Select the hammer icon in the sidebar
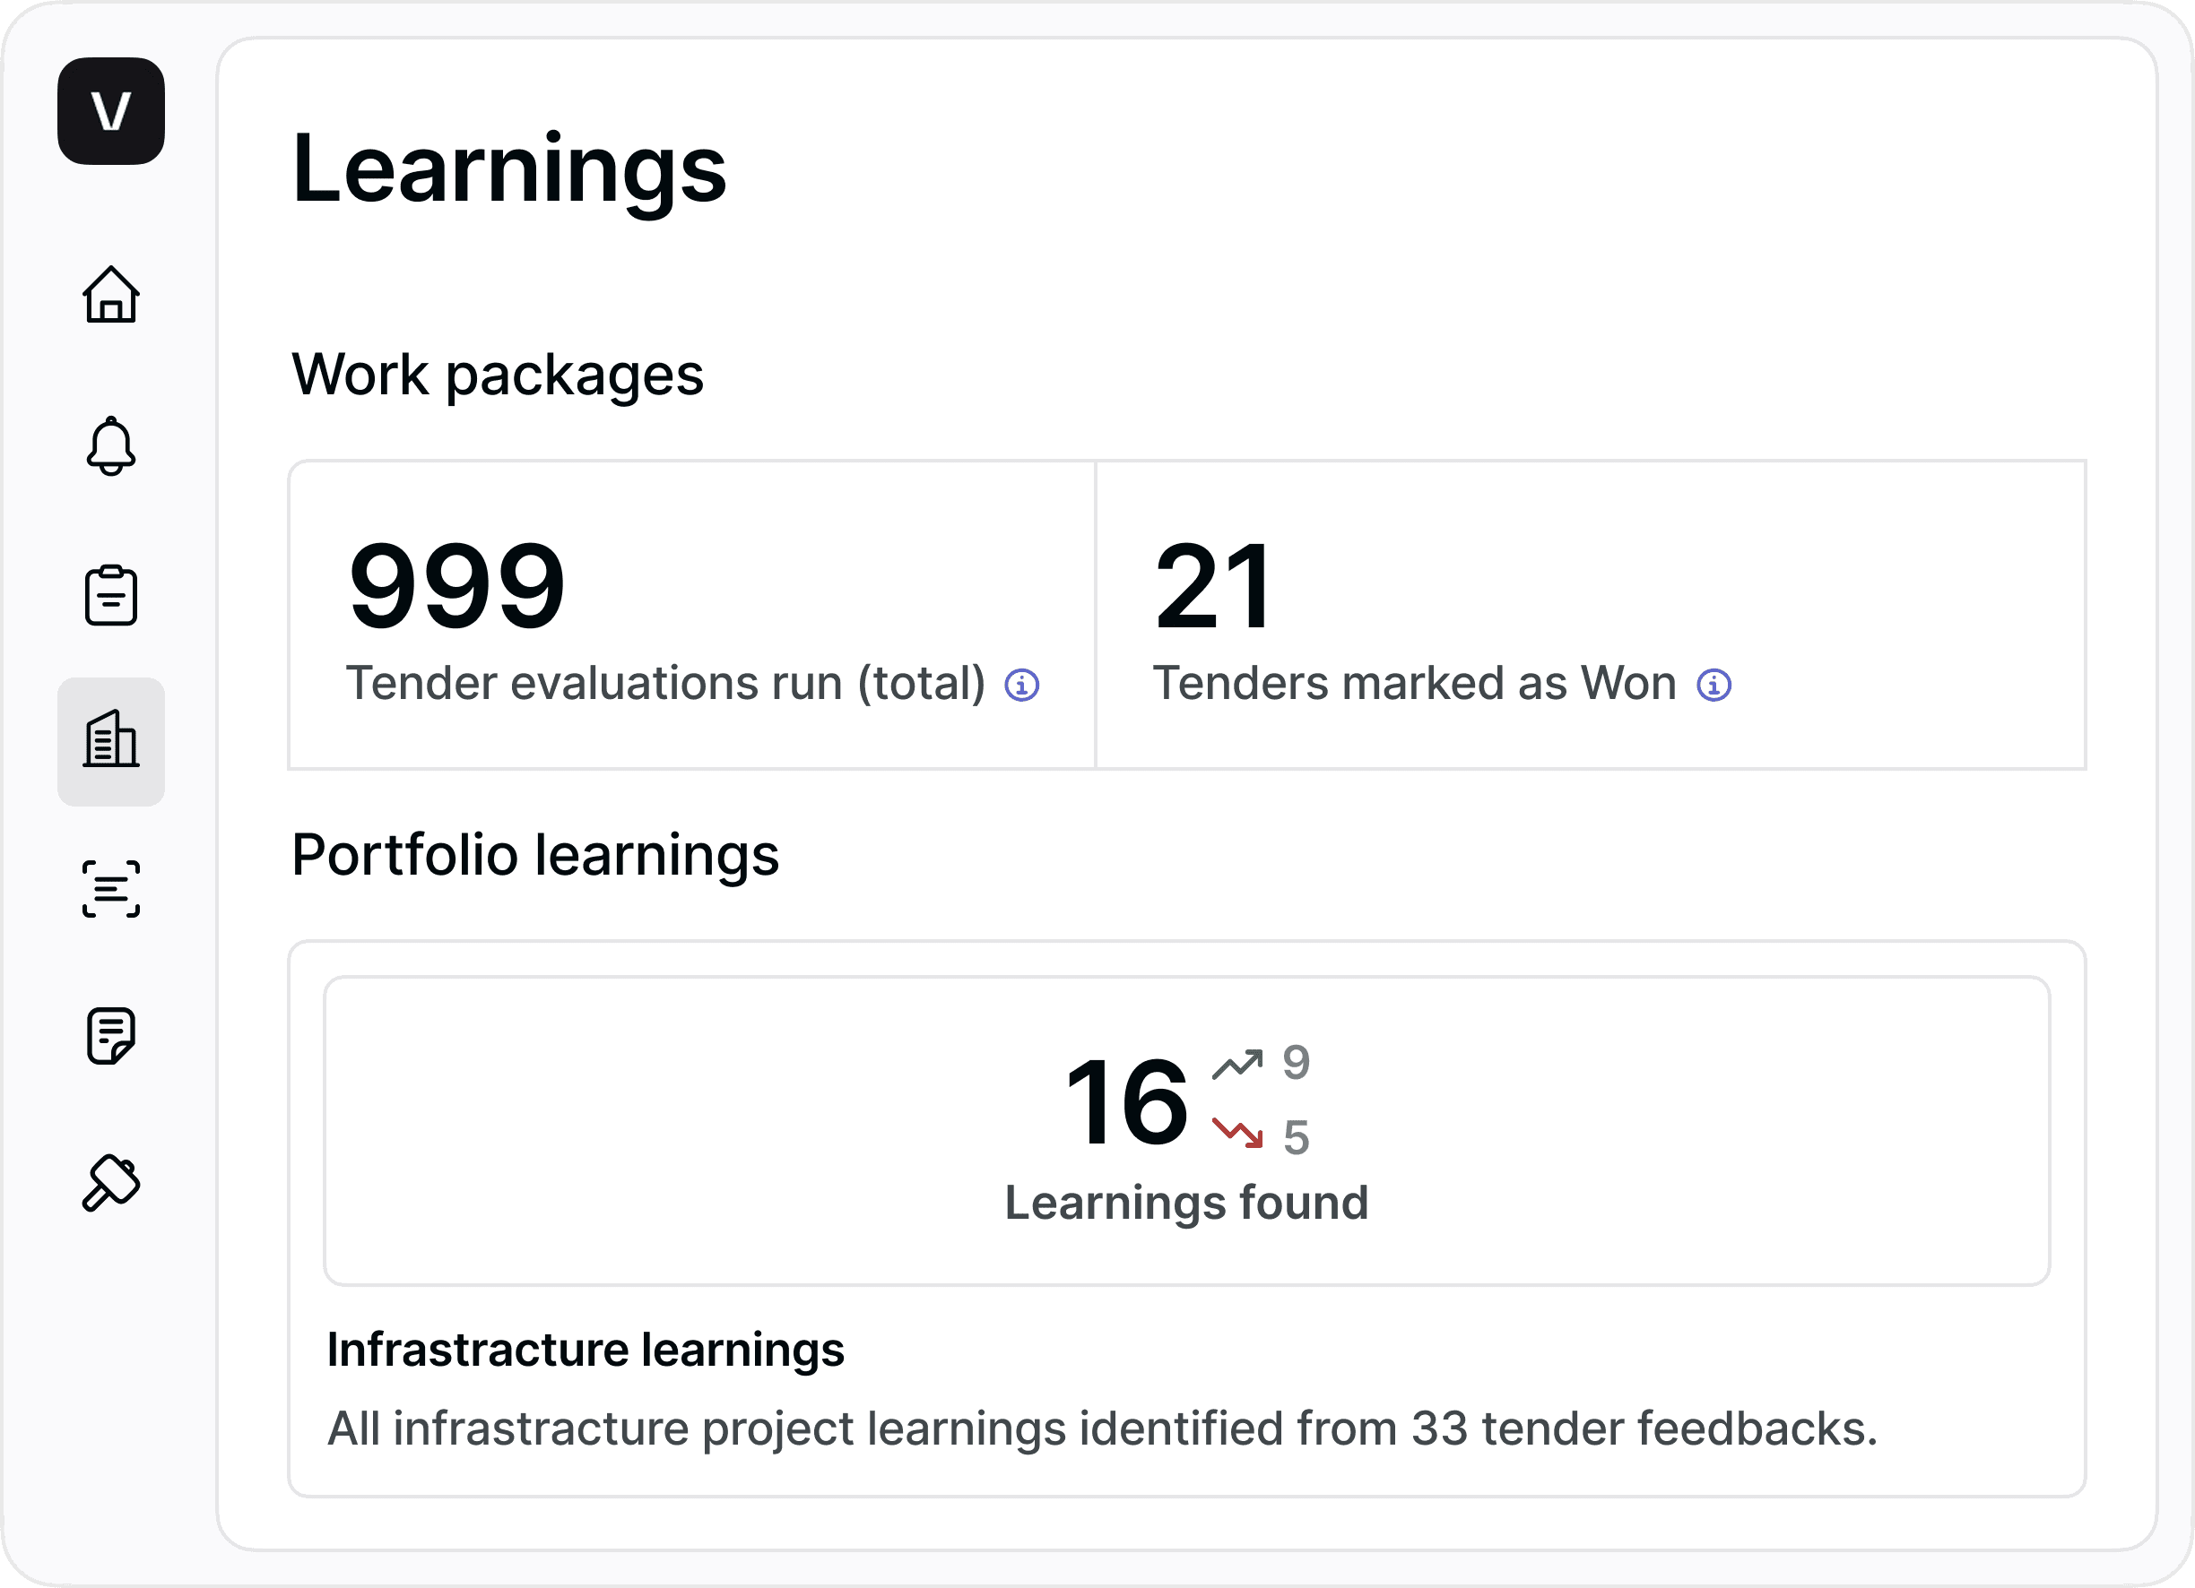 tap(110, 1183)
